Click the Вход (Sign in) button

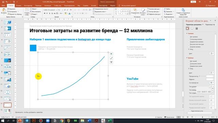tap(193, 2)
